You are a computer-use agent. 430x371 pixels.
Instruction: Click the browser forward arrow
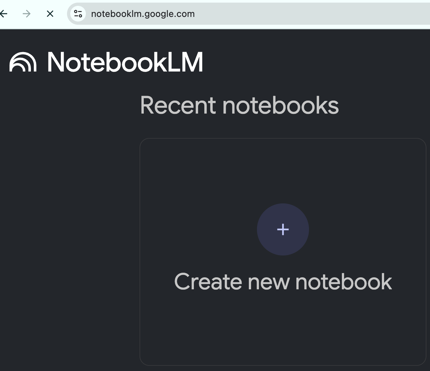[x=27, y=14]
